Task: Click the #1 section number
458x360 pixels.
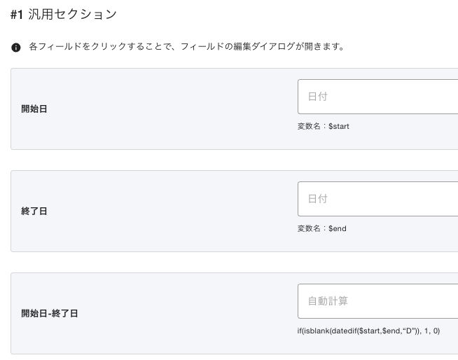Action: [x=17, y=14]
